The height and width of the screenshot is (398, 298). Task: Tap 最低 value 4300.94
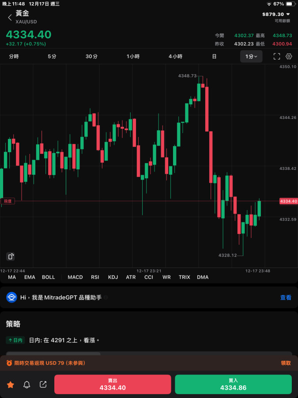tap(282, 44)
